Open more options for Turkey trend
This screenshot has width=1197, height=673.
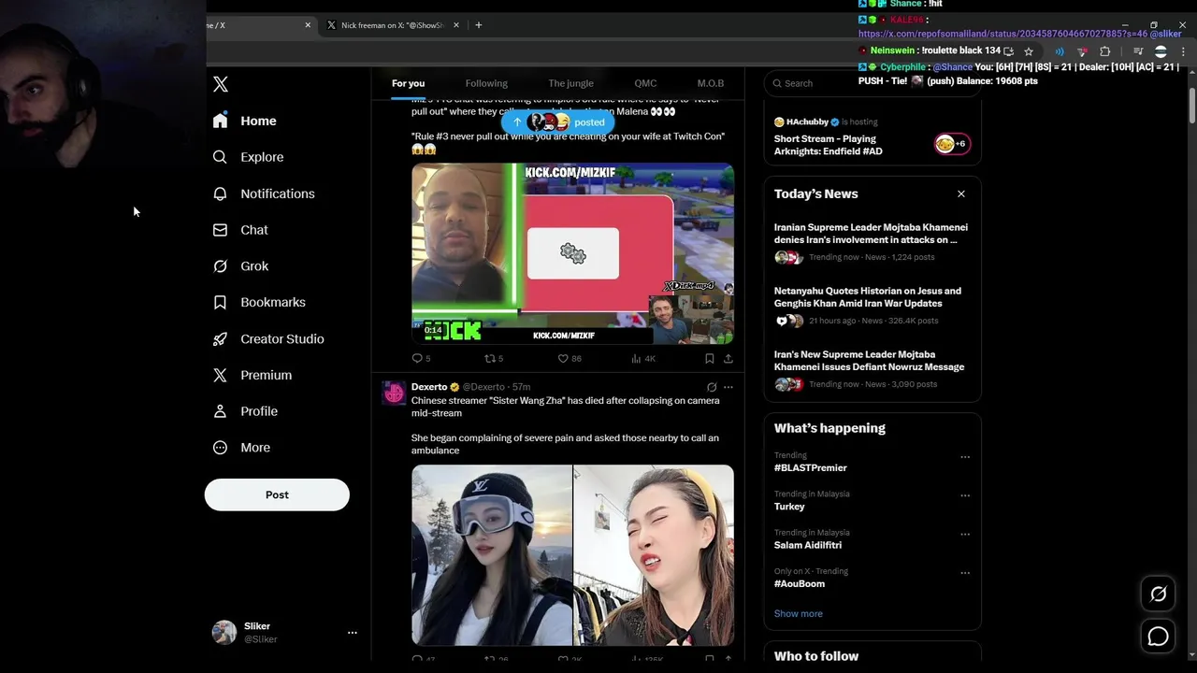[x=965, y=495]
